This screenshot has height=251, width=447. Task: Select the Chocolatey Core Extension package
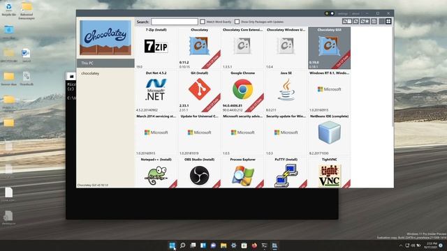242,48
